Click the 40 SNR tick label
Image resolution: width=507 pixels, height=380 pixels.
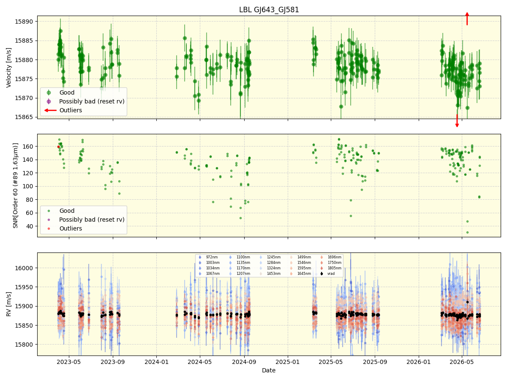(x=30, y=226)
